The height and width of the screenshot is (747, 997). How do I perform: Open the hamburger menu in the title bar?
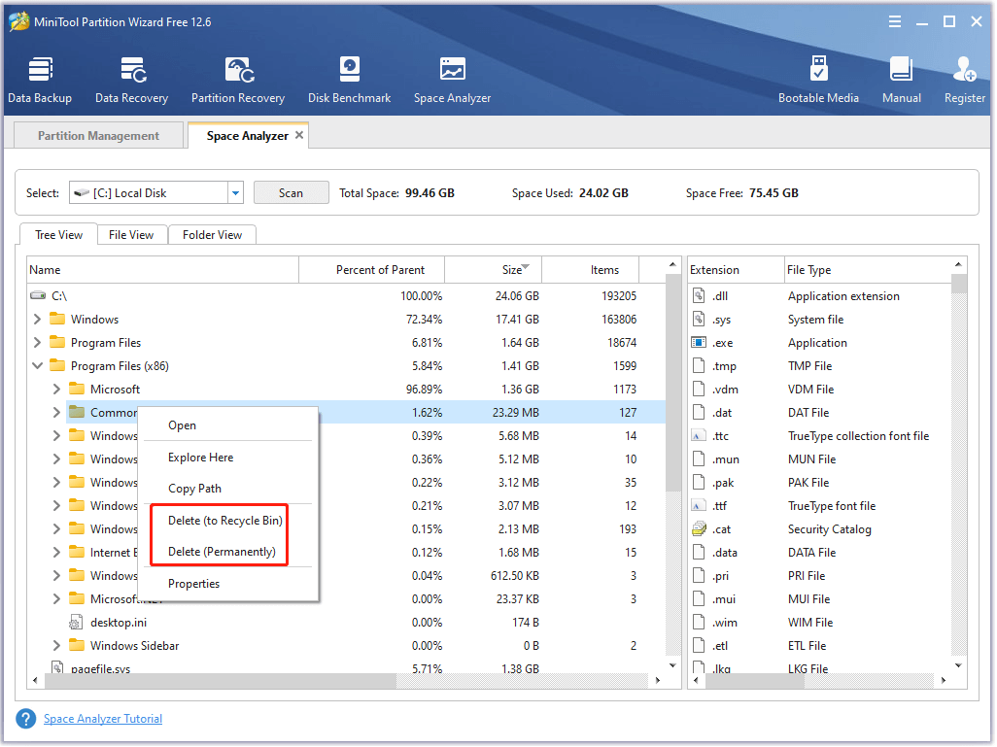[x=894, y=21]
